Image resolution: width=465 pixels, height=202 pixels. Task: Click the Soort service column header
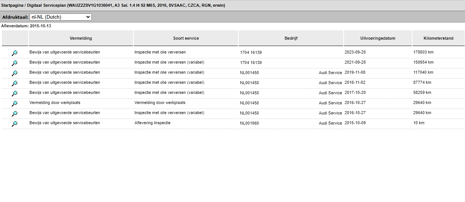coord(186,38)
